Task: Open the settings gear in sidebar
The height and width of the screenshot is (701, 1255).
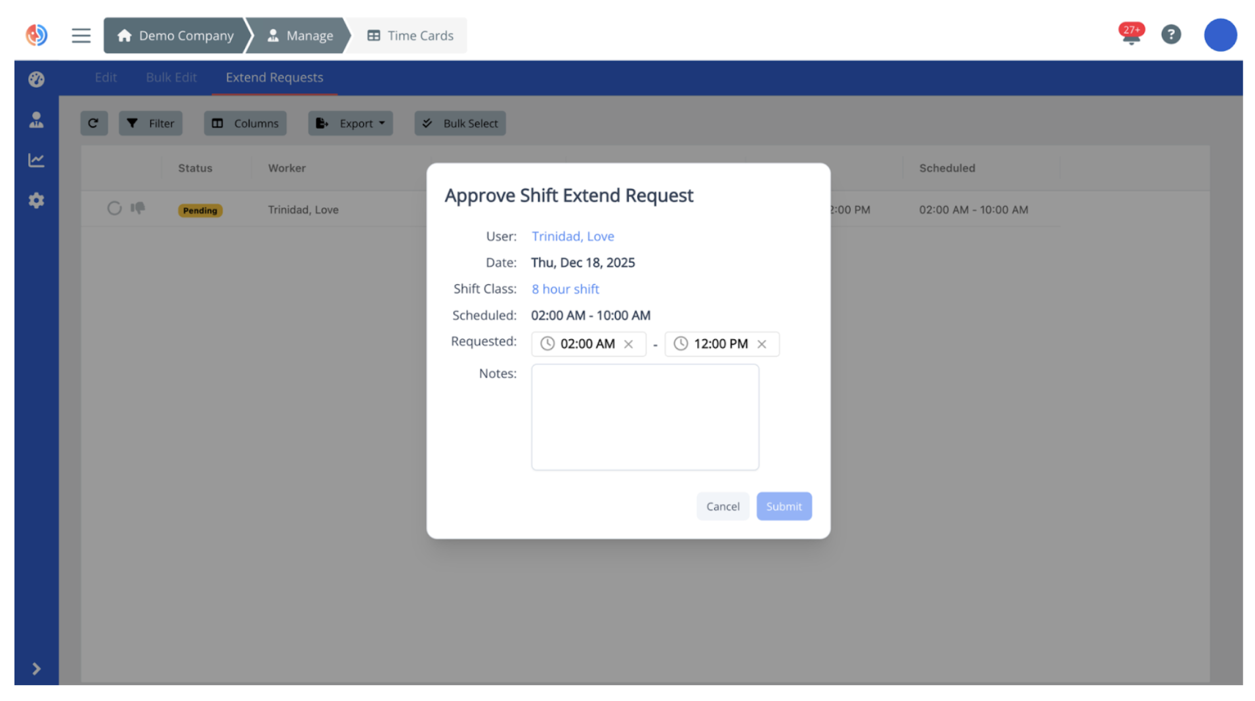Action: 36,200
